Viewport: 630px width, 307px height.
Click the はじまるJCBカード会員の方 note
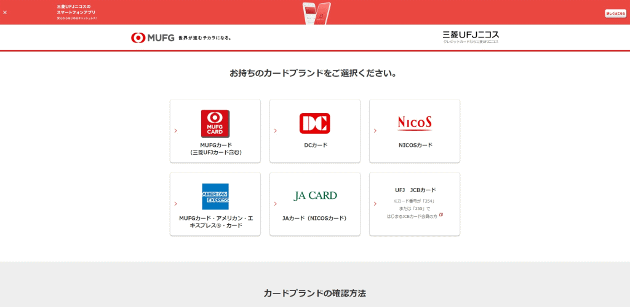412,216
